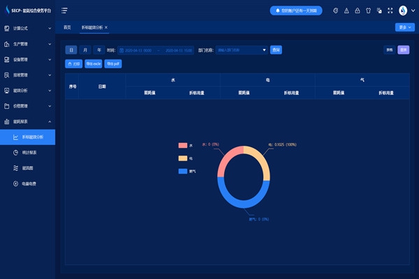
Task: Collapse the sidebar with the hamburger icon
Action: coord(64,10)
